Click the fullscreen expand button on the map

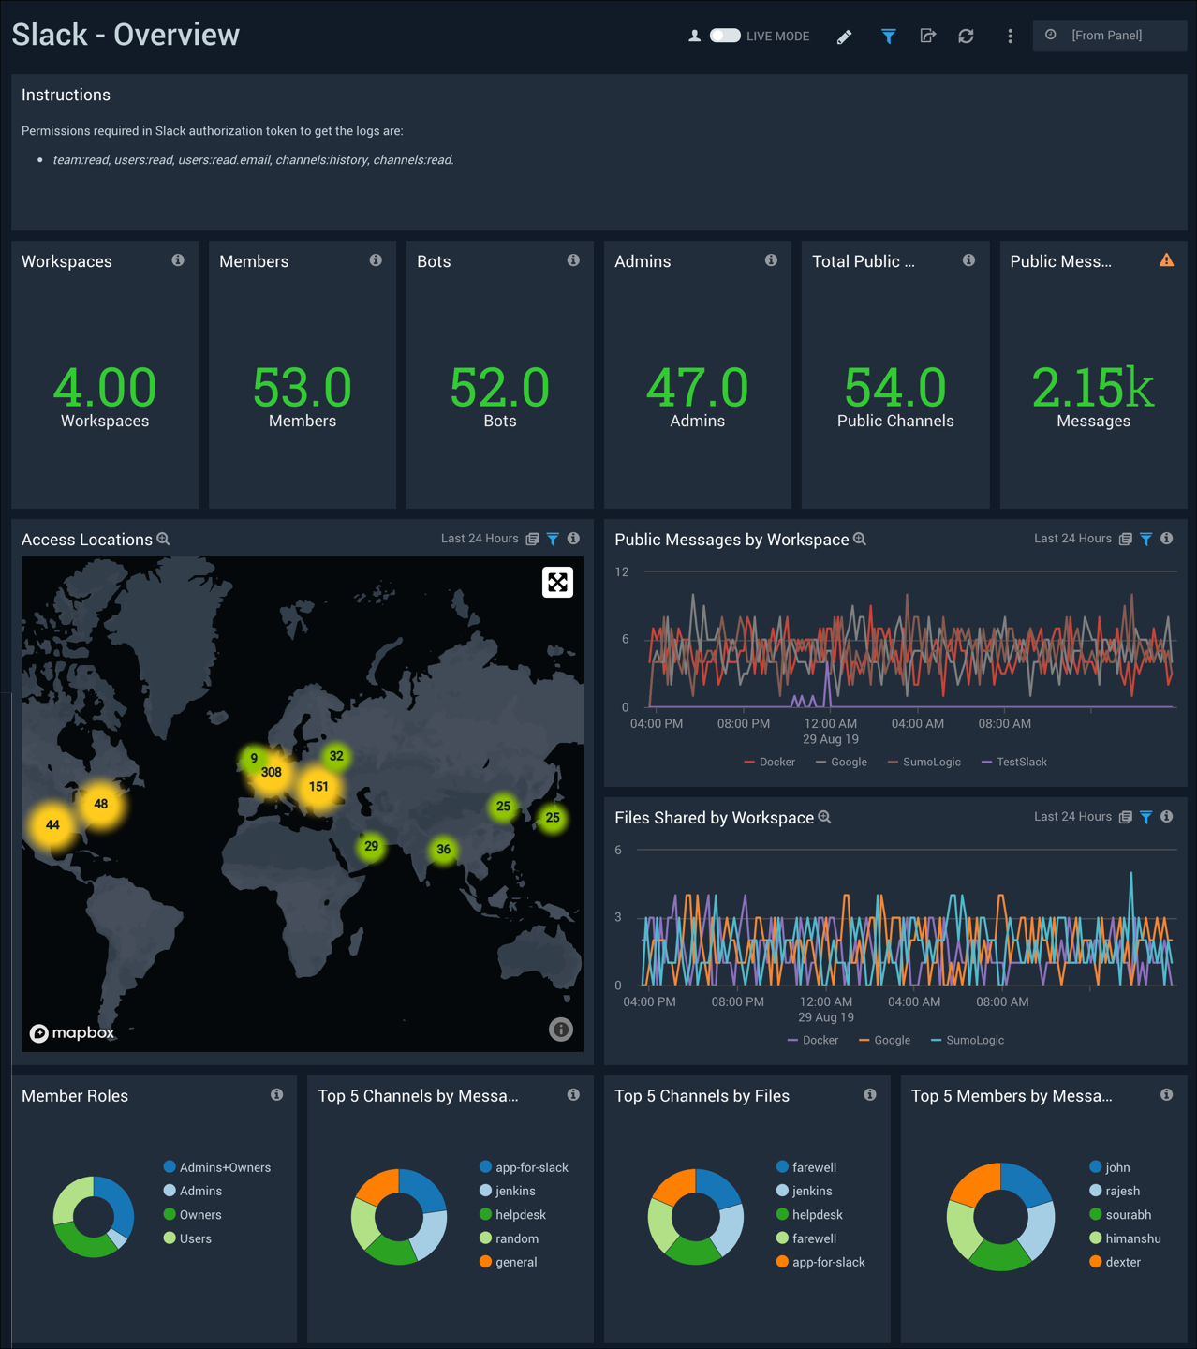click(x=557, y=582)
